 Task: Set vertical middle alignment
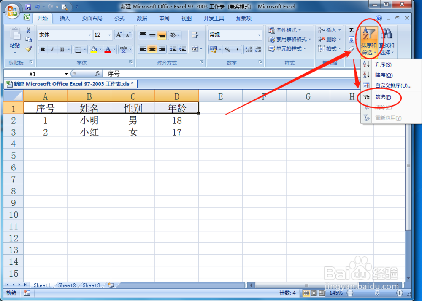[x=152, y=35]
